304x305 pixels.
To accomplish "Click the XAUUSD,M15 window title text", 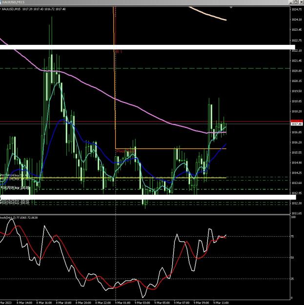I will pos(13,2).
